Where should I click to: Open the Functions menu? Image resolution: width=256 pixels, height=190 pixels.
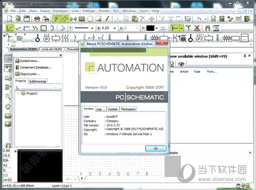[61, 11]
